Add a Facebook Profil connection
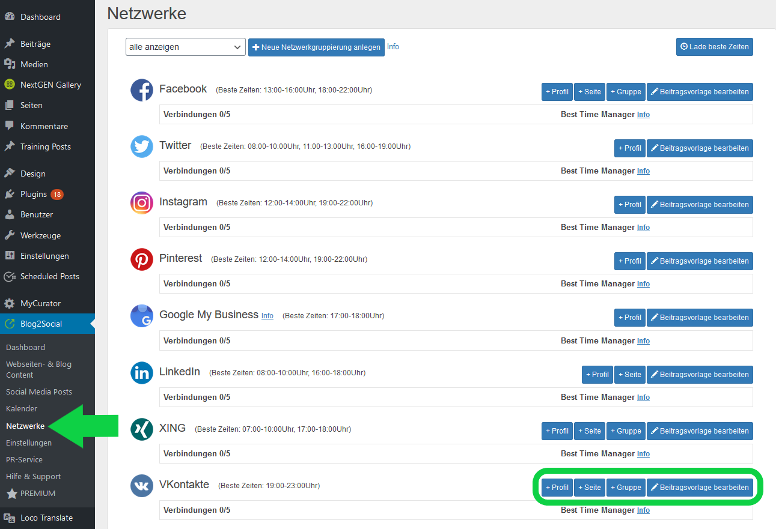776x529 pixels. tap(557, 92)
